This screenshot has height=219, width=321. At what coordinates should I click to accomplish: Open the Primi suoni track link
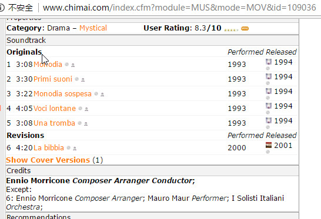tap(53, 79)
